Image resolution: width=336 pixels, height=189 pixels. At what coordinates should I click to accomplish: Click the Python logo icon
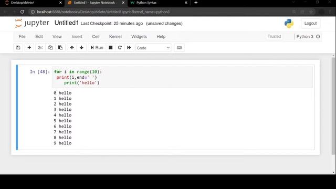click(x=289, y=23)
